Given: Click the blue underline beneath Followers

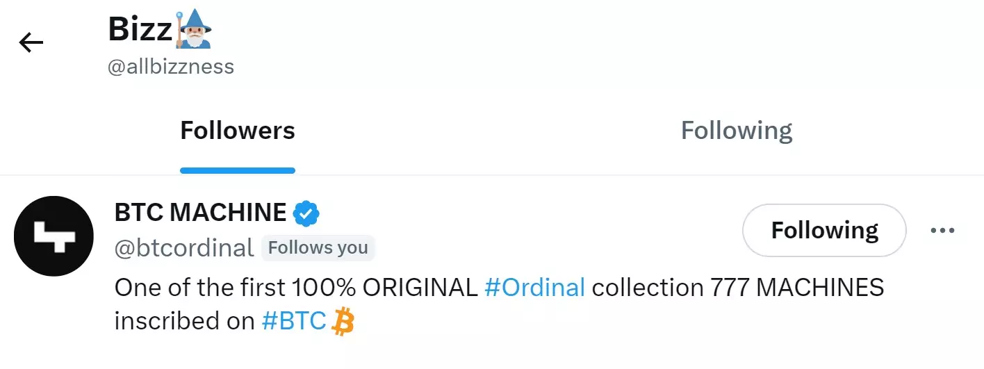Looking at the screenshot, I should pyautogui.click(x=238, y=170).
